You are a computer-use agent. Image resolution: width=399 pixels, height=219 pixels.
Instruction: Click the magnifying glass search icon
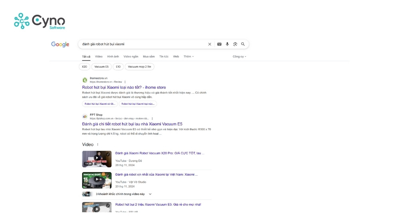coord(243,44)
